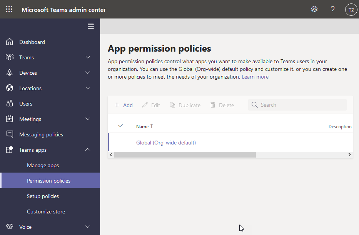Open the Devices section icon
The height and width of the screenshot is (235, 359).
9,72
